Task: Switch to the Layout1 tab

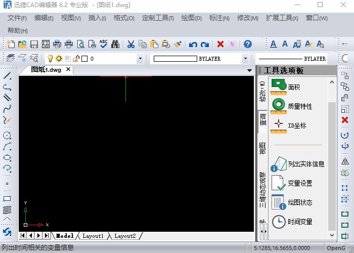Action: [x=93, y=236]
